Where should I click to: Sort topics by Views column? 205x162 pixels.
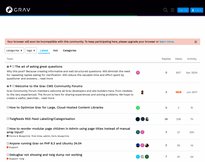tap(179, 59)
